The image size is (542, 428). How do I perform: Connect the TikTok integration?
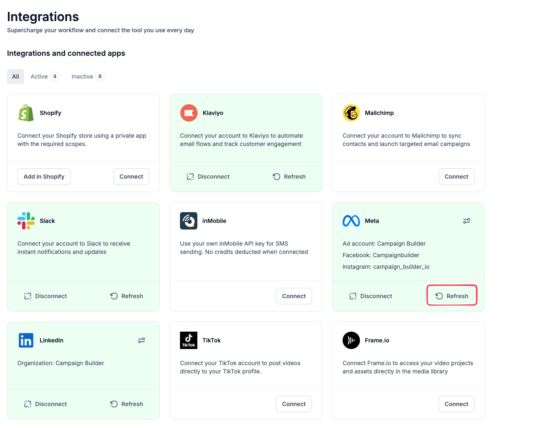click(x=294, y=404)
